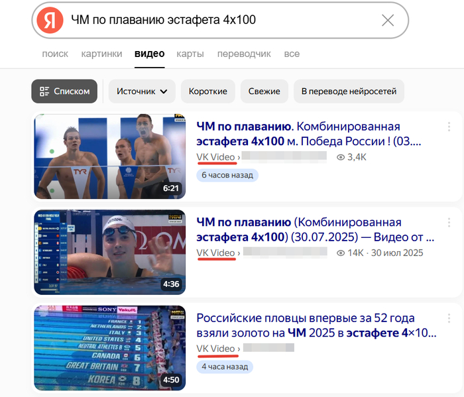464x397 pixels.
Task: Click views eye icon next to 14K
Action: (x=341, y=253)
